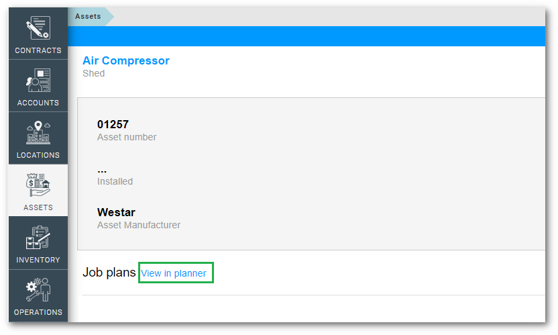
Task: Select the asset number 01257
Action: tap(113, 124)
